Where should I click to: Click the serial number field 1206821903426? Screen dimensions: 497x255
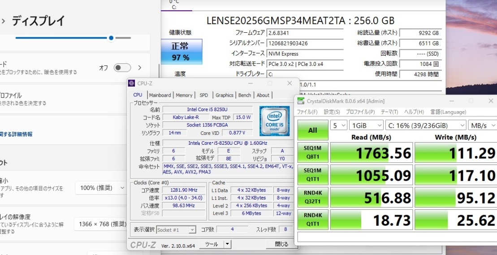pyautogui.click(x=305, y=43)
